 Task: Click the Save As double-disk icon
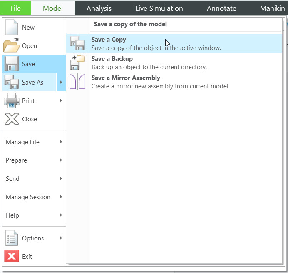12,82
